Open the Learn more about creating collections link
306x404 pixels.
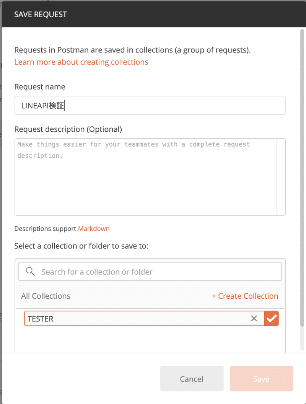(x=81, y=62)
